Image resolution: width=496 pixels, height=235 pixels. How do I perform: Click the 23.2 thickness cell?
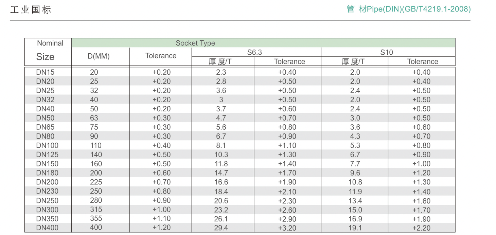pos(221,210)
